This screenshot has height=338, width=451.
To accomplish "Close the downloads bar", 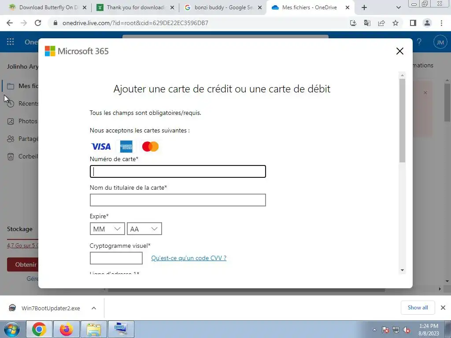I will 443,308.
